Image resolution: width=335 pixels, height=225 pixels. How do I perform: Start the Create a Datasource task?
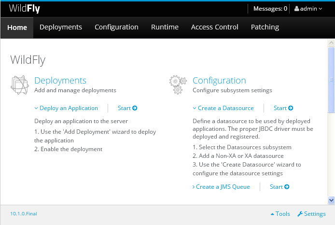[283, 108]
